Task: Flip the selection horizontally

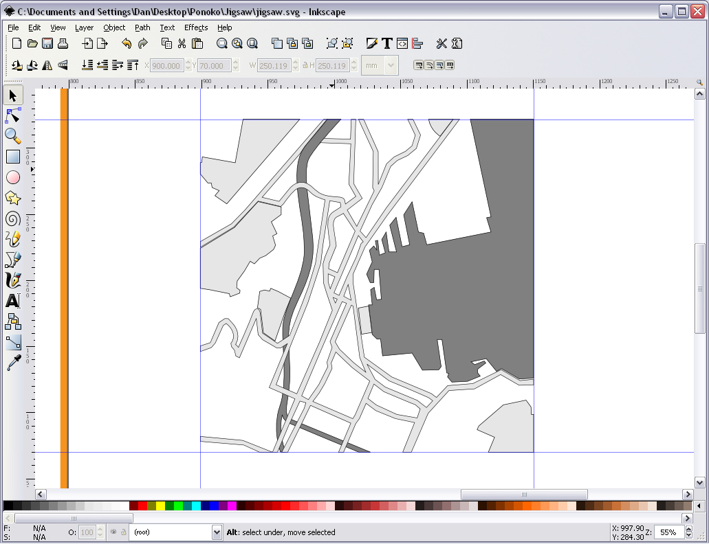Action: 46,65
